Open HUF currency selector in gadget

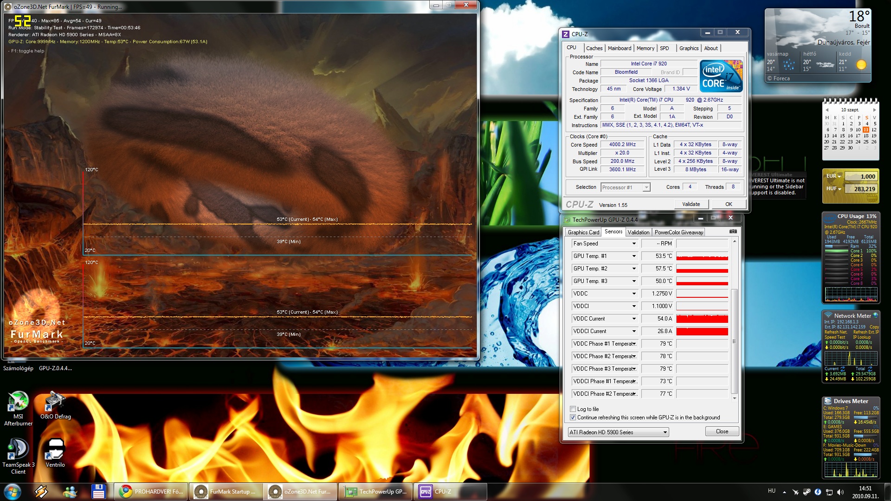833,189
